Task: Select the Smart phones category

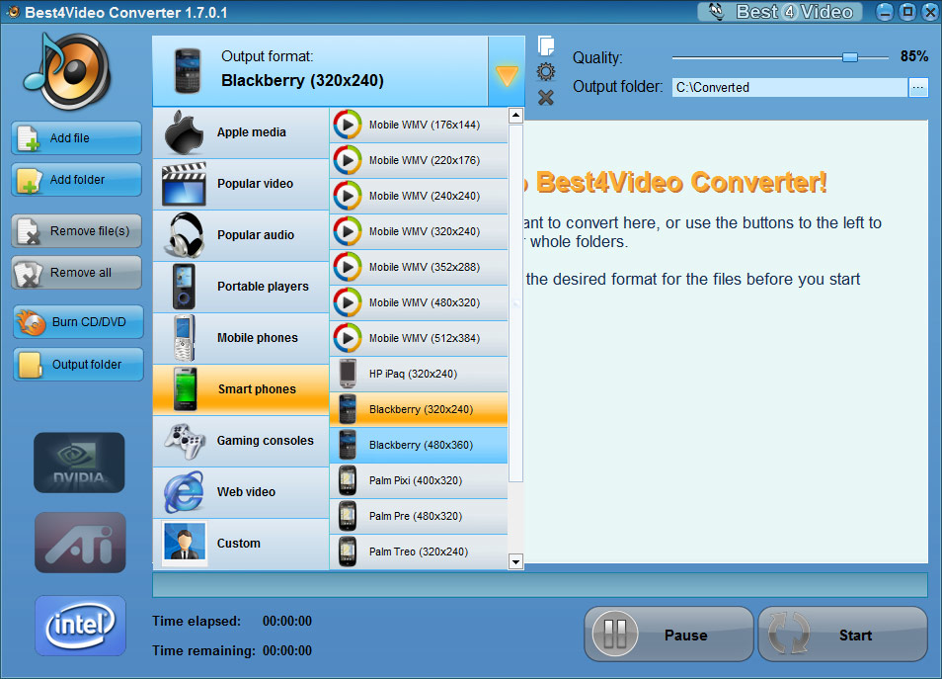Action: (x=241, y=389)
